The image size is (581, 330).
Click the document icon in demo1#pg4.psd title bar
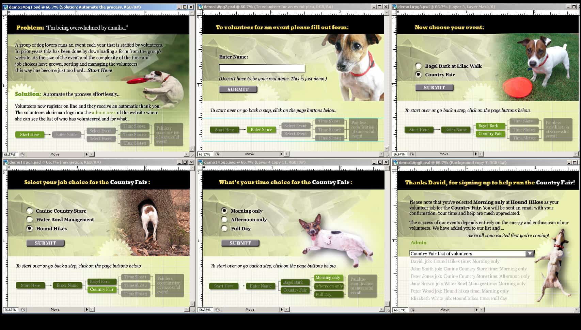(5, 162)
